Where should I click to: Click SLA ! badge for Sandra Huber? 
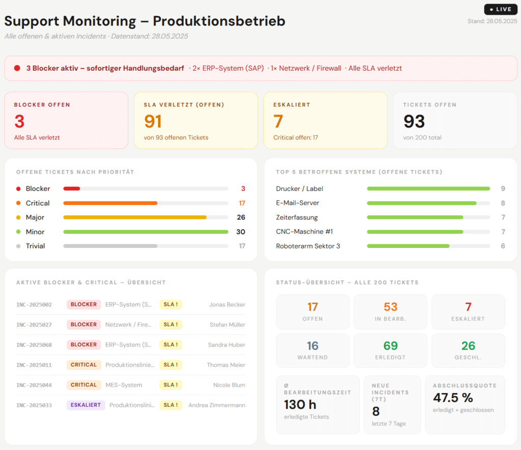point(171,345)
